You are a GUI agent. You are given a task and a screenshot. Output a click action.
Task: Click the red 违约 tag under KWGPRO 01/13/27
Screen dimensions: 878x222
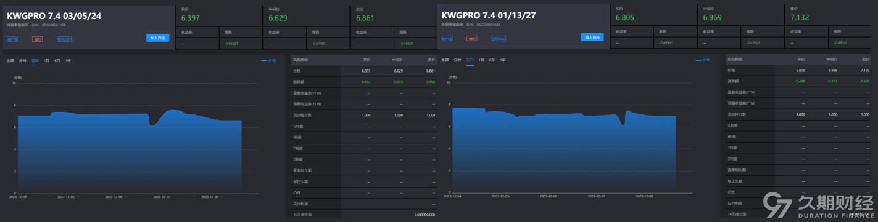click(x=471, y=38)
